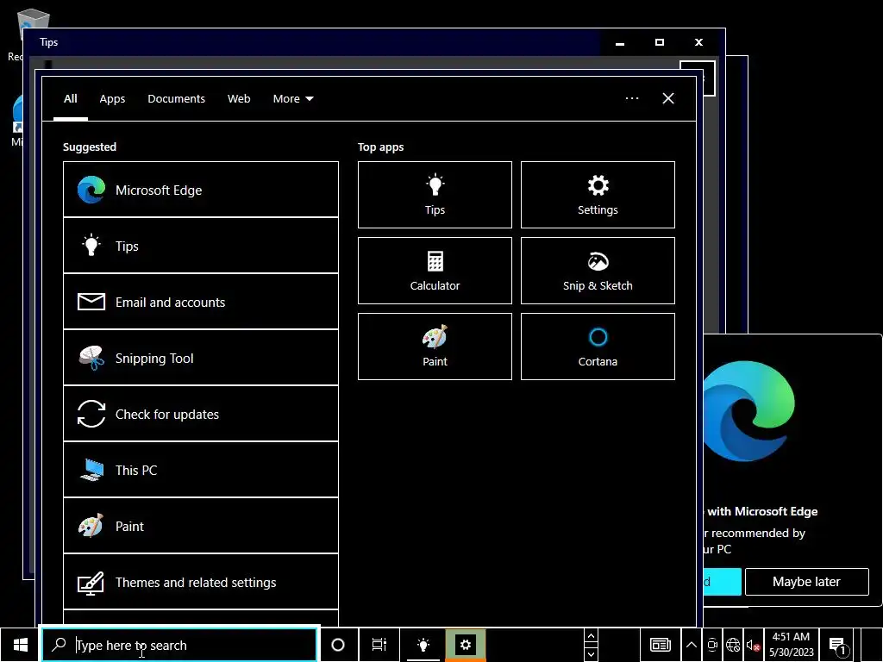Open This PC from suggestions
The image size is (883, 662).
(x=200, y=470)
